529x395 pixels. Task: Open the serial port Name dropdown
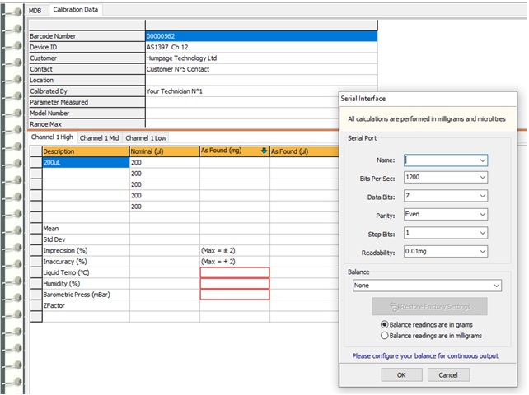coord(482,160)
